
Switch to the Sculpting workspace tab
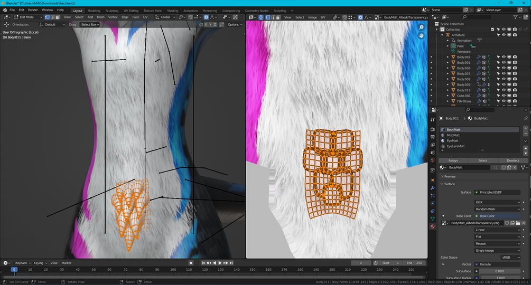pyautogui.click(x=112, y=11)
